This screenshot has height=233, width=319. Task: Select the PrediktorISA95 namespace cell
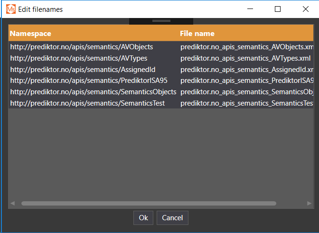click(89, 81)
